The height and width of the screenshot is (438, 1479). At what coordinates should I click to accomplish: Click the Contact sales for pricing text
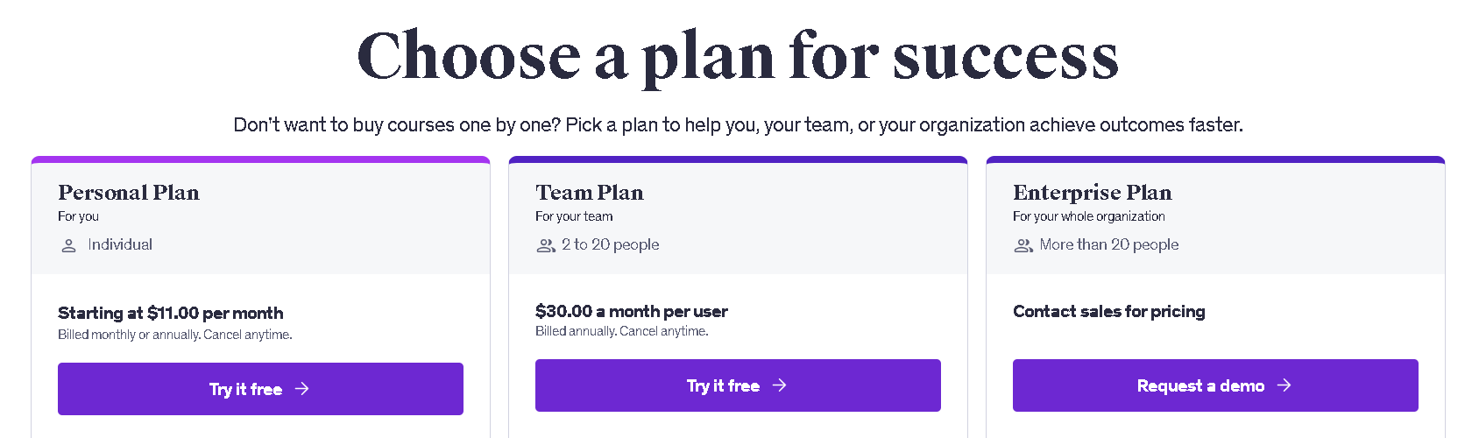(x=1109, y=311)
